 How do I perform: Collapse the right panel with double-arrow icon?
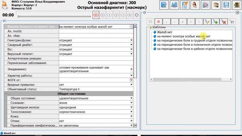(237, 12)
